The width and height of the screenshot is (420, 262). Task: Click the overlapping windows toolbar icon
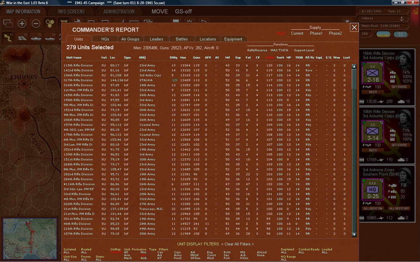pyautogui.click(x=8, y=24)
